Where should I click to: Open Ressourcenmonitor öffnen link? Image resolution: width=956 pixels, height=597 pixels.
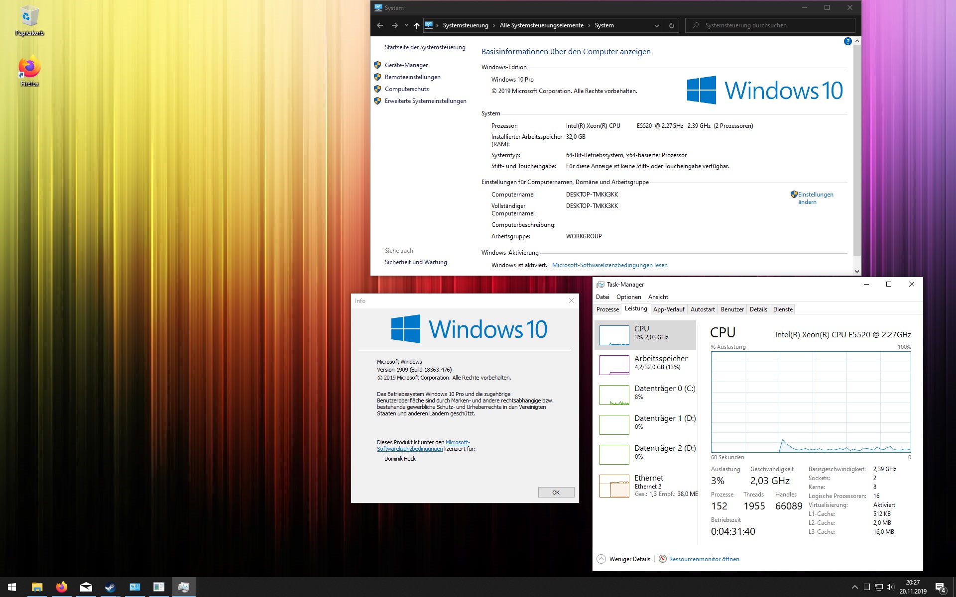[704, 559]
